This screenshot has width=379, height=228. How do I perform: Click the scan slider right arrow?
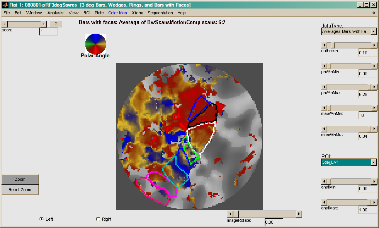point(44,24)
